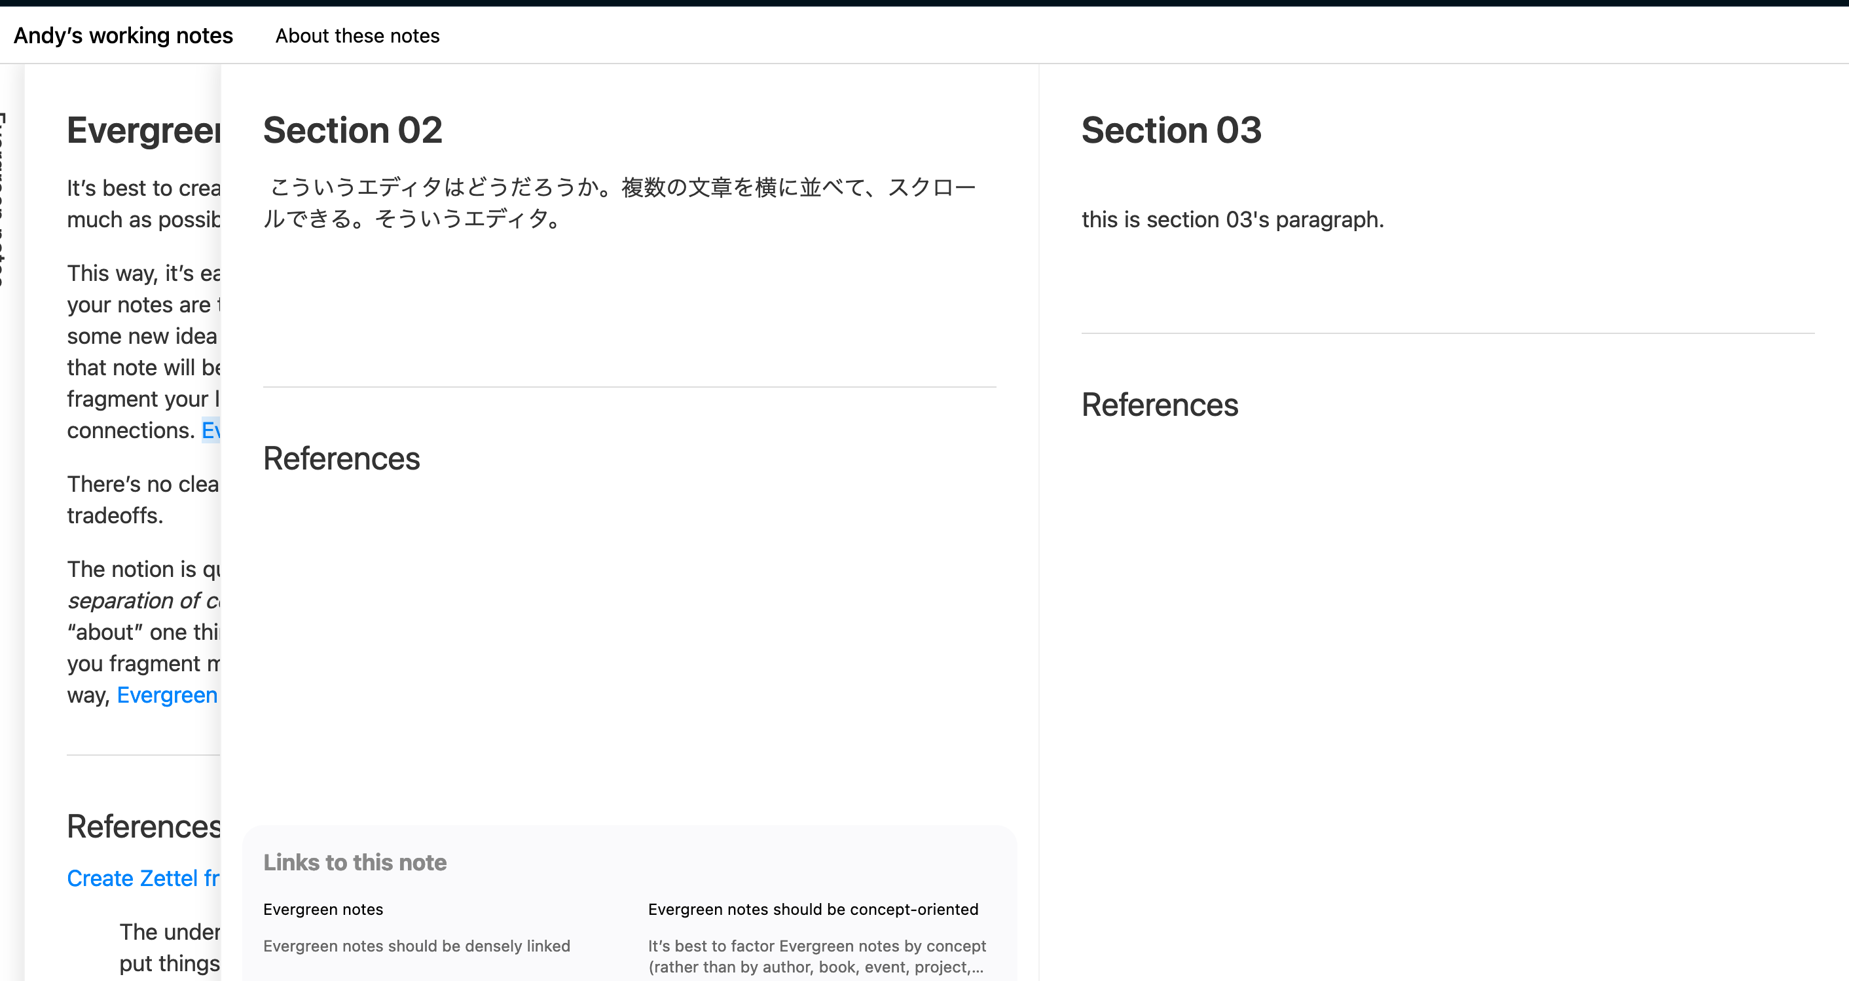Click the Section 03 heading

click(1171, 131)
